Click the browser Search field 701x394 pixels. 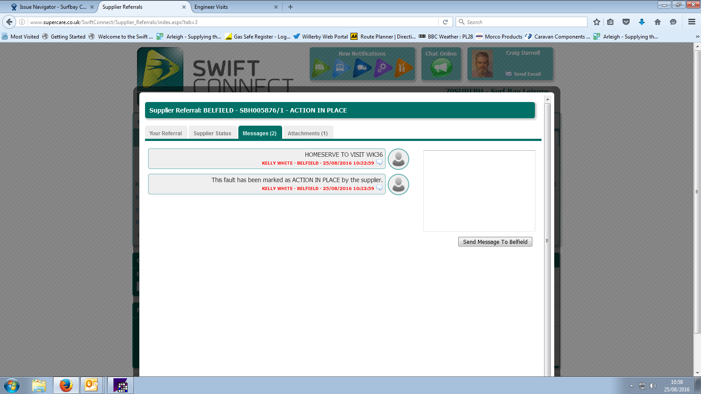(522, 22)
